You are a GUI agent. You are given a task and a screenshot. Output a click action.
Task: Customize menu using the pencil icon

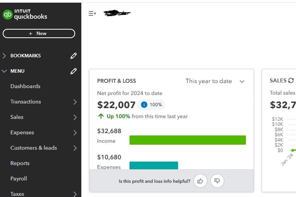[x=74, y=71]
